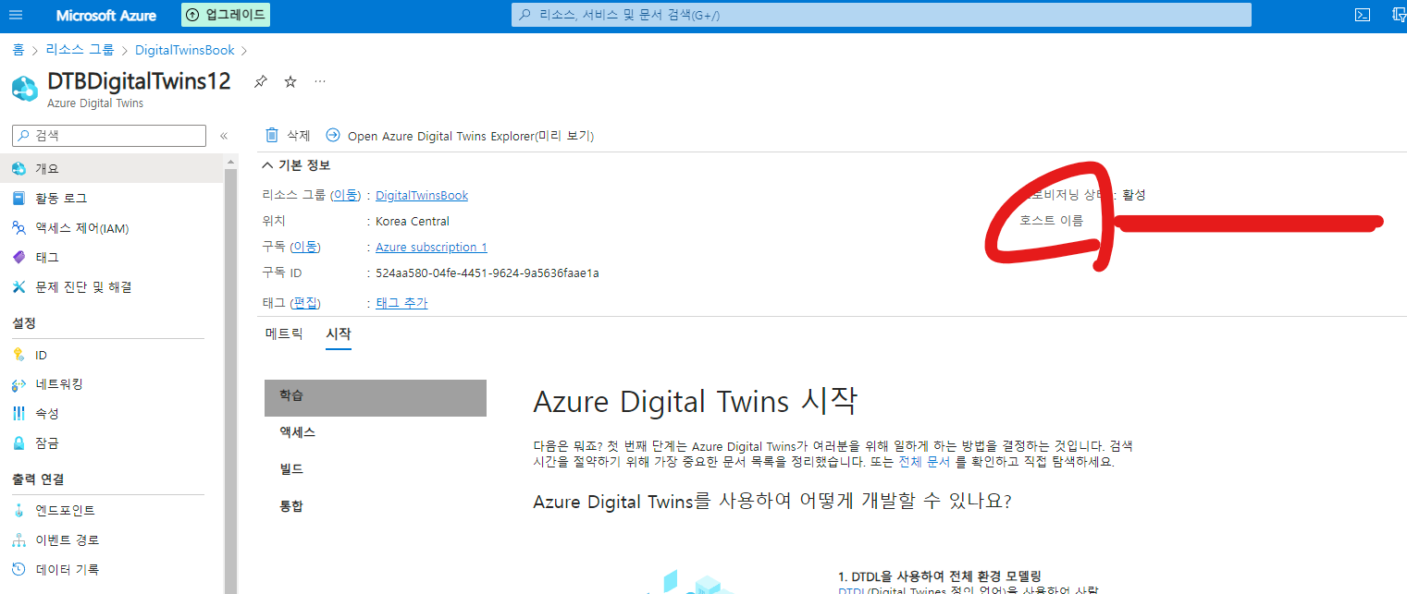Click the 삭제 button label
Image resolution: width=1407 pixels, height=594 pixels.
click(x=299, y=136)
